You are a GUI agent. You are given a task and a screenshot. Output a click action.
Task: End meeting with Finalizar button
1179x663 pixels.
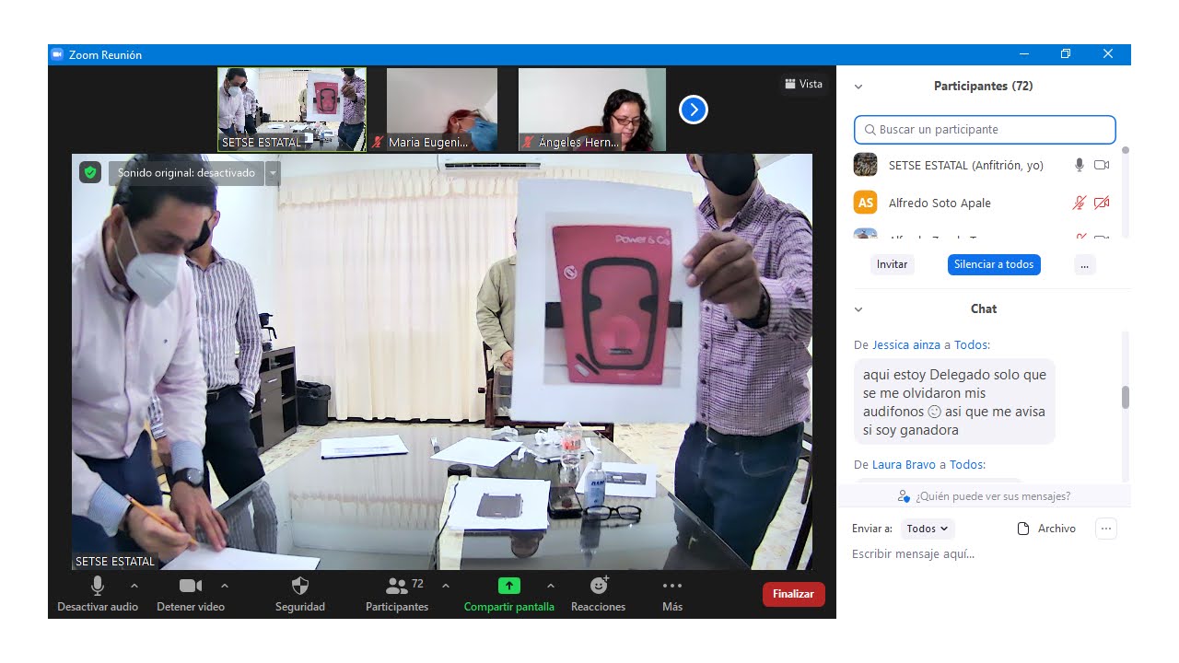(793, 594)
